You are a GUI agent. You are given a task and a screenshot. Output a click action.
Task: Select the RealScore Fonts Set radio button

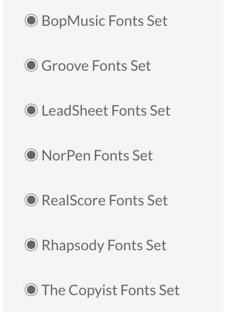(x=31, y=200)
